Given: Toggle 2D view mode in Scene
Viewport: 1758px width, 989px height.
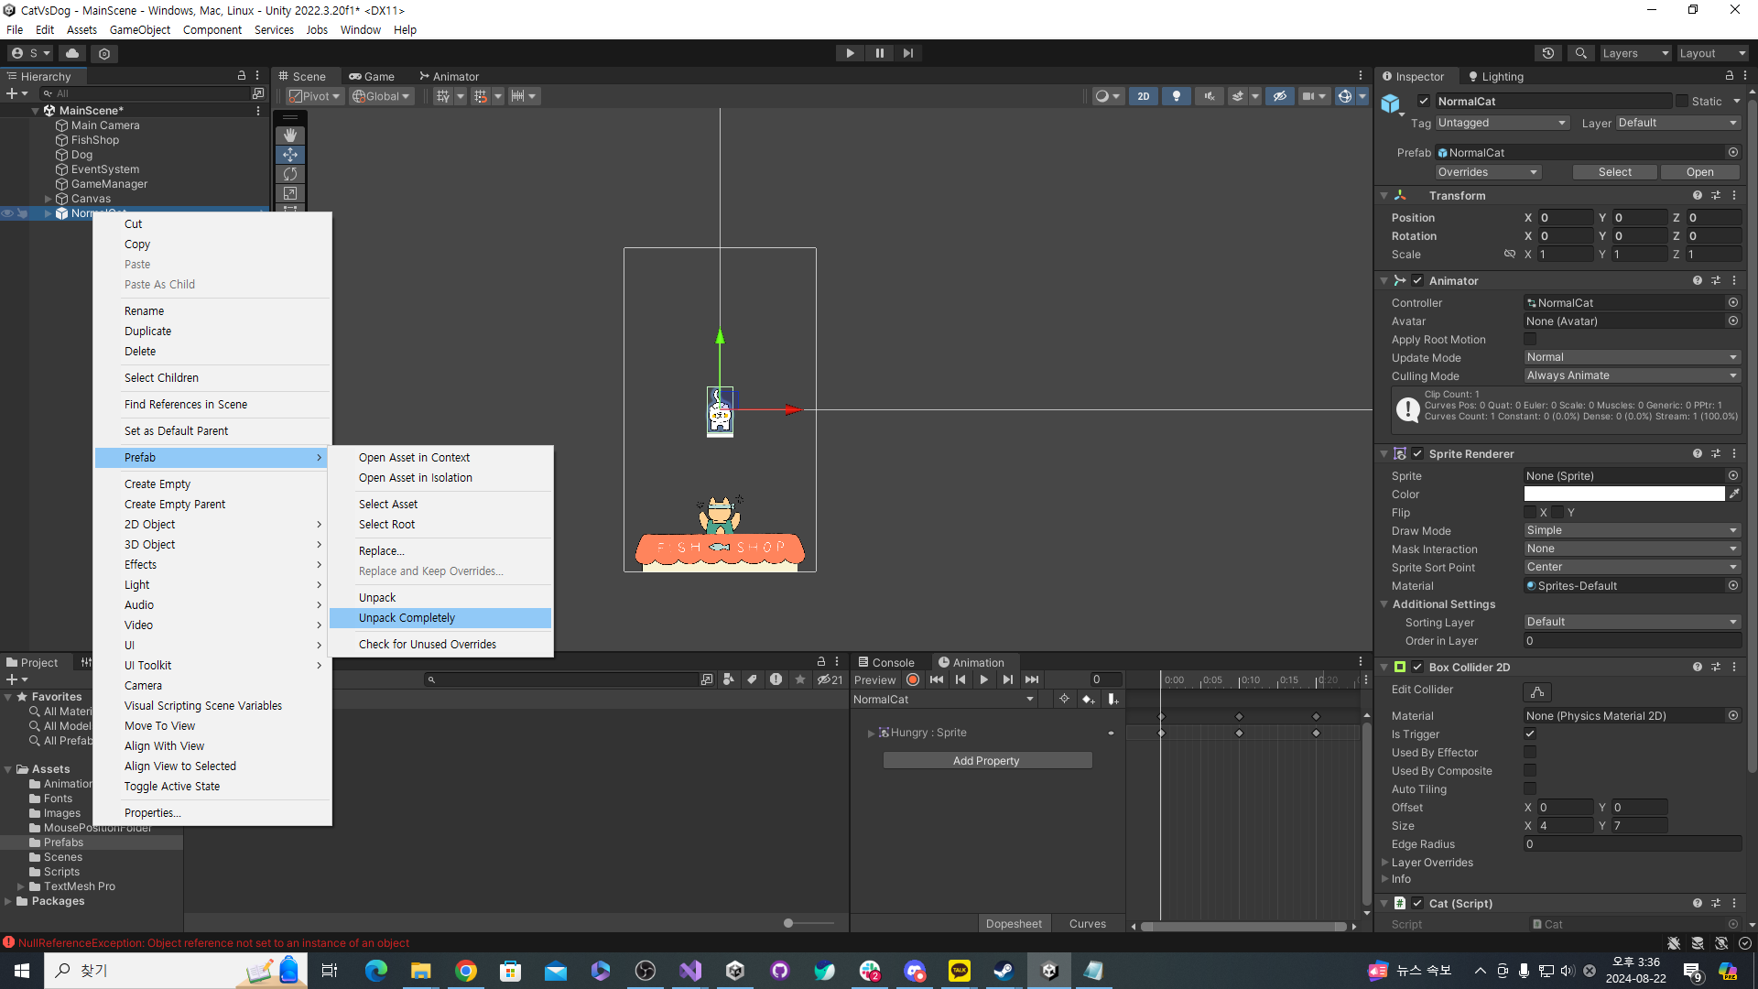Looking at the screenshot, I should tap(1144, 96).
